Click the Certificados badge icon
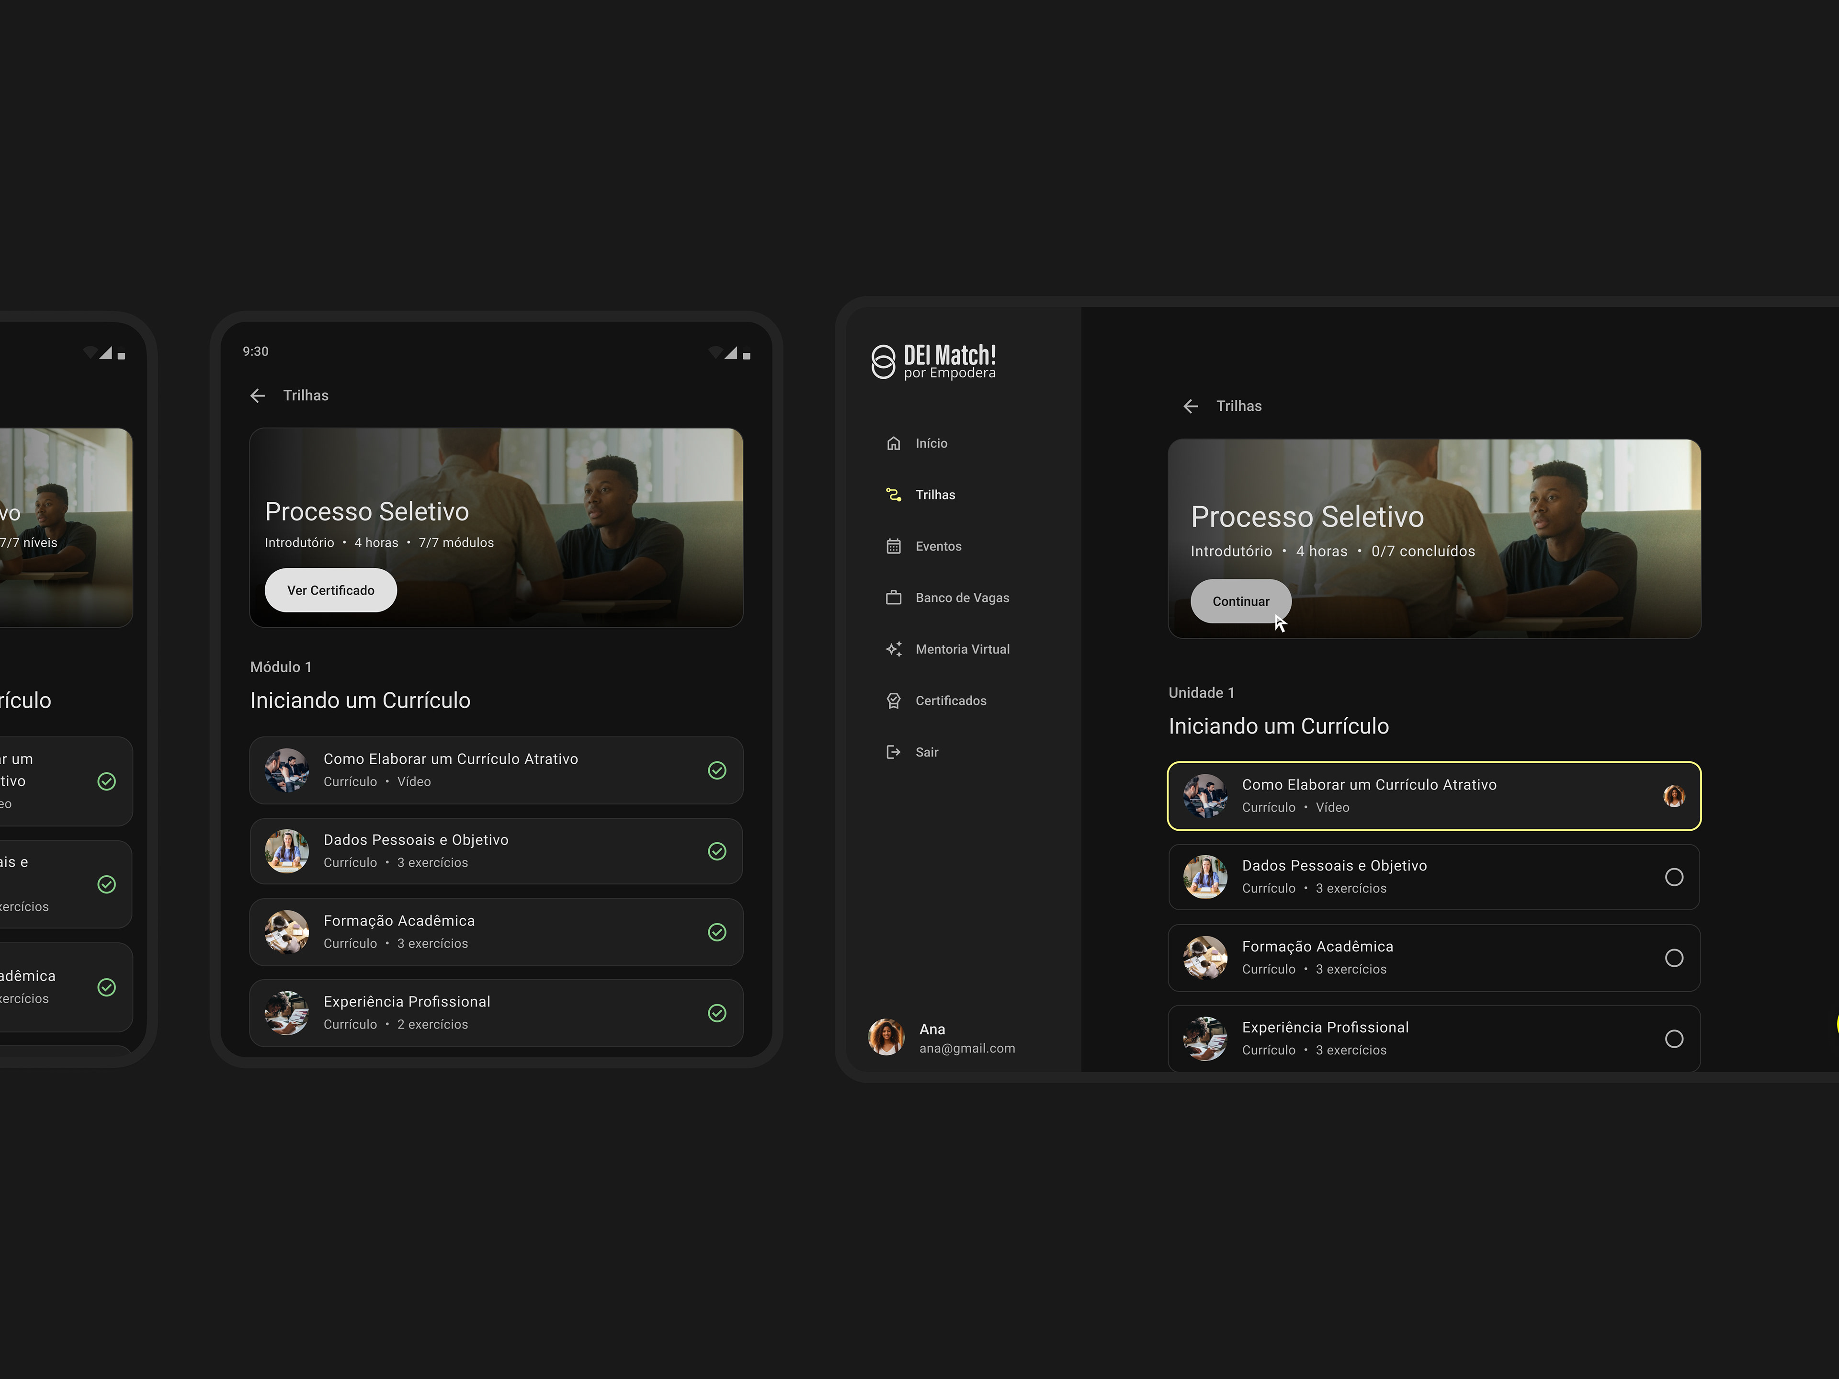 pyautogui.click(x=893, y=701)
